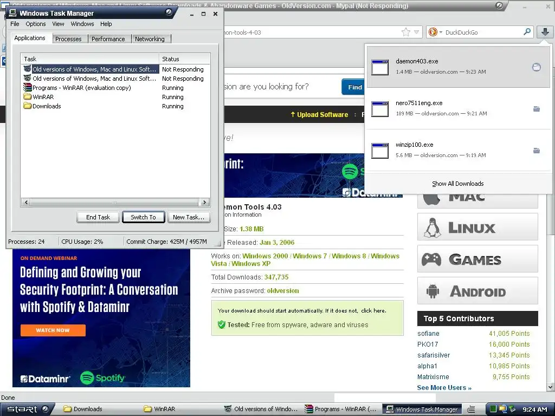Click the End Task button
Screen dimensions: 555x416
(x=98, y=217)
